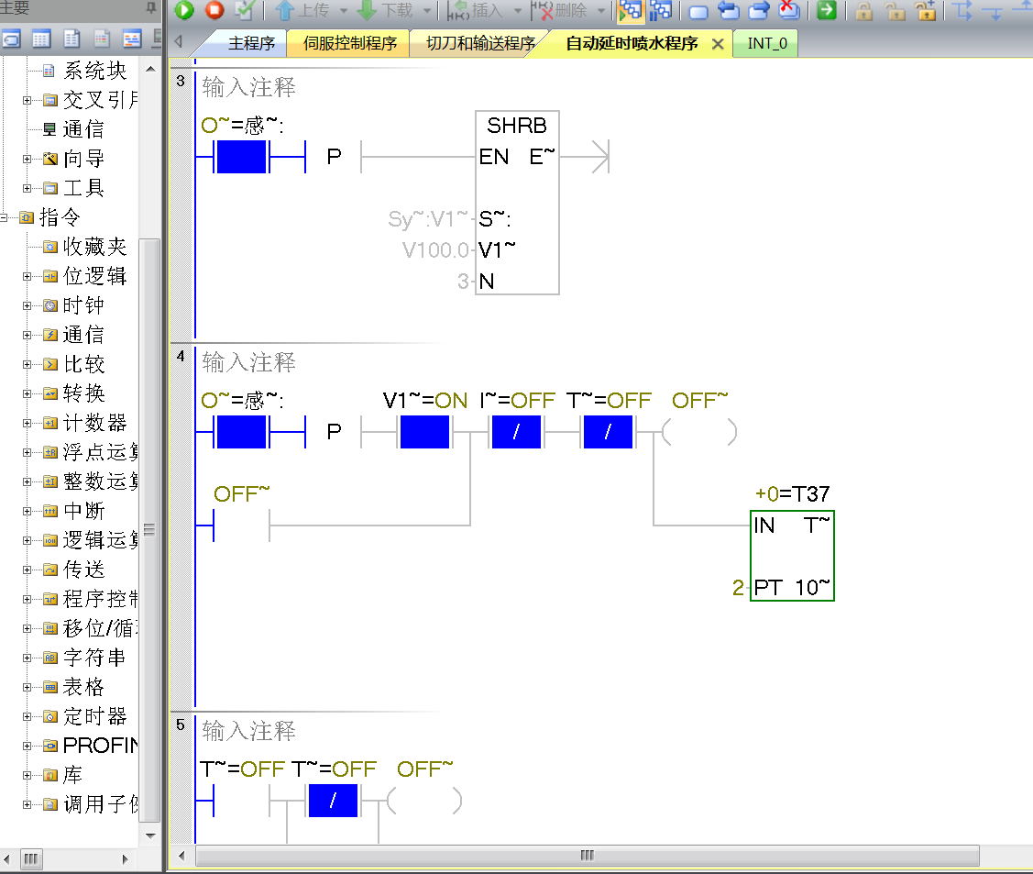
Task: Click the pin icon on 主要 panel
Action: tap(151, 8)
